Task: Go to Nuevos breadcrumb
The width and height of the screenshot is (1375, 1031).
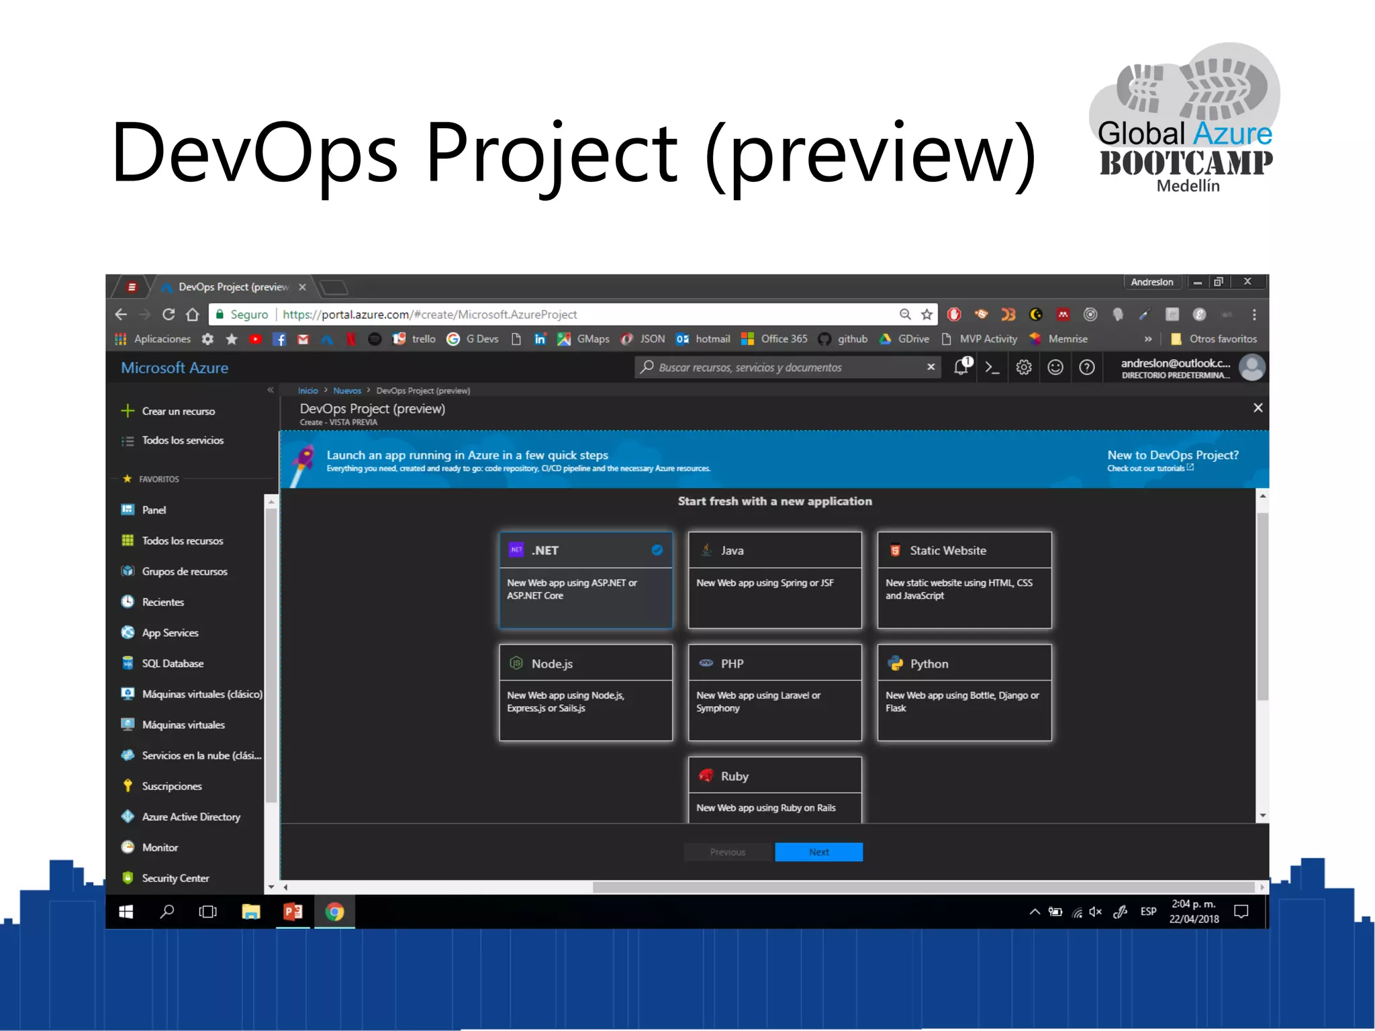Action: [x=347, y=391]
